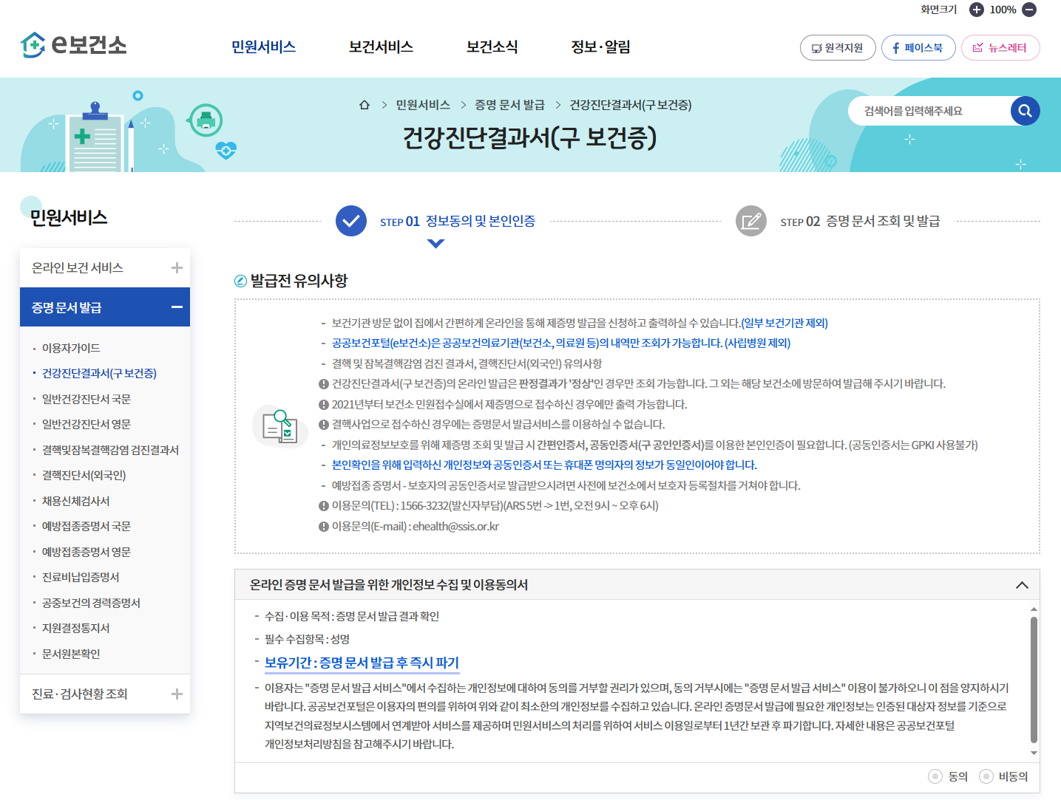Click 민원서비스 in the breadcrumb
This screenshot has height=800, width=1061.
click(x=423, y=105)
